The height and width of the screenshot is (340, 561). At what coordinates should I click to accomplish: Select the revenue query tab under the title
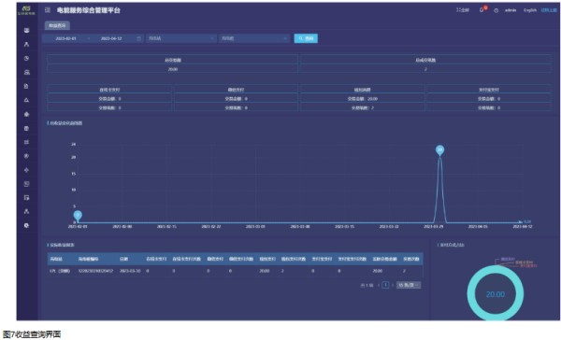(x=57, y=25)
